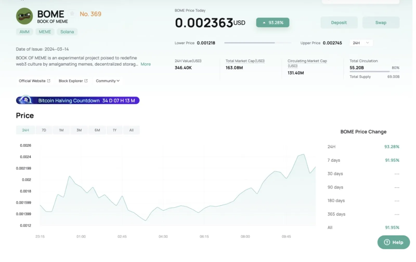Image resolution: width=416 pixels, height=262 pixels.
Task: Expand the Community dropdown
Action: [108, 81]
